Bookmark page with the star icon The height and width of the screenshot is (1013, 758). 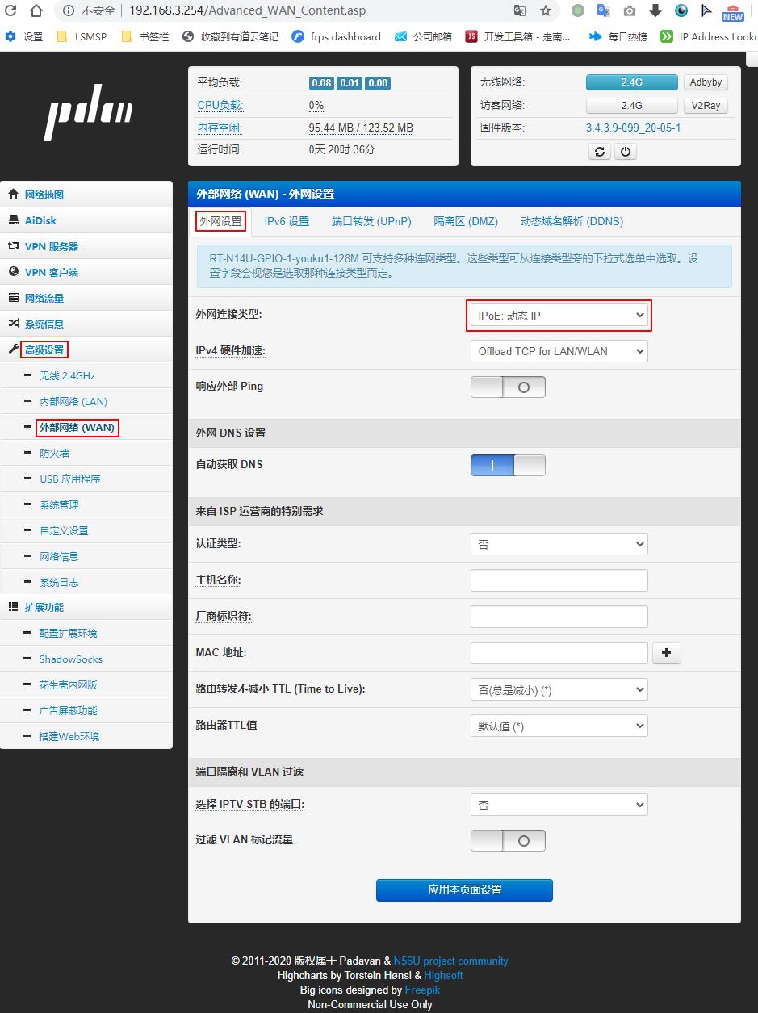tap(546, 10)
